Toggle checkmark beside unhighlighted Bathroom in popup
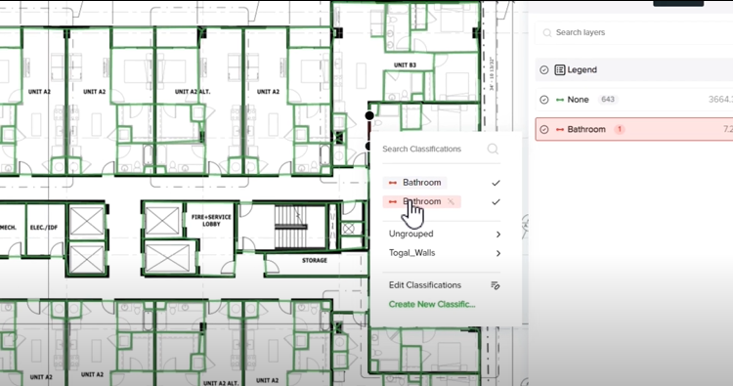The height and width of the screenshot is (386, 733). coord(496,183)
